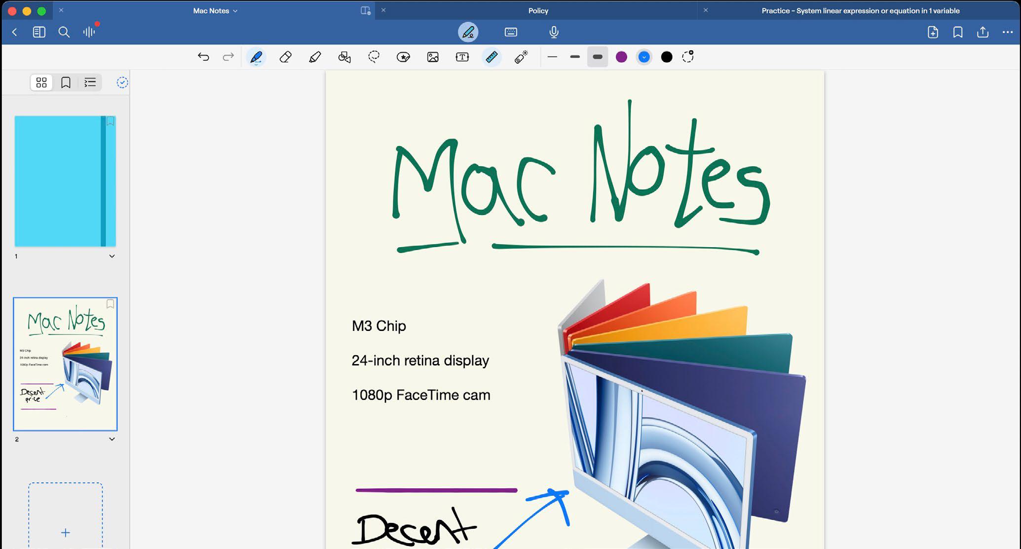Select the Laser pointer tool
This screenshot has height=549, width=1021.
coord(521,57)
